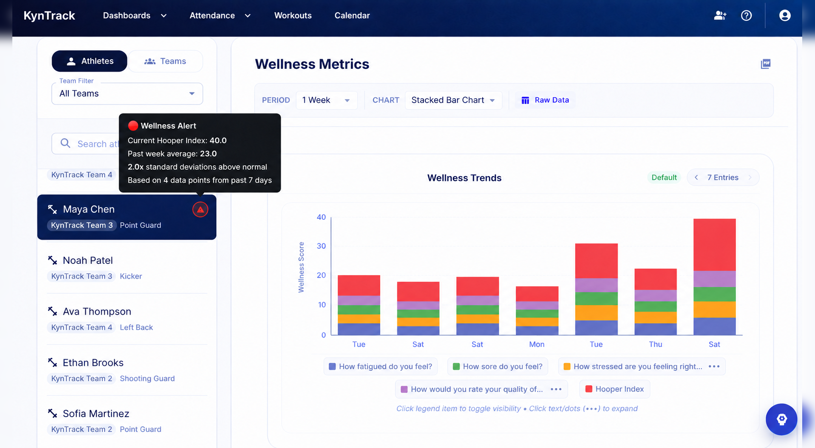Click the PDF export icon
Screen dimensions: 815x448
coord(765,64)
